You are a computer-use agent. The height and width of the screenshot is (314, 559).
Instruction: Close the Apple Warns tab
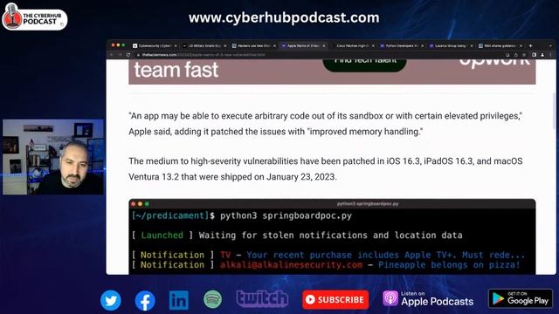(x=324, y=46)
